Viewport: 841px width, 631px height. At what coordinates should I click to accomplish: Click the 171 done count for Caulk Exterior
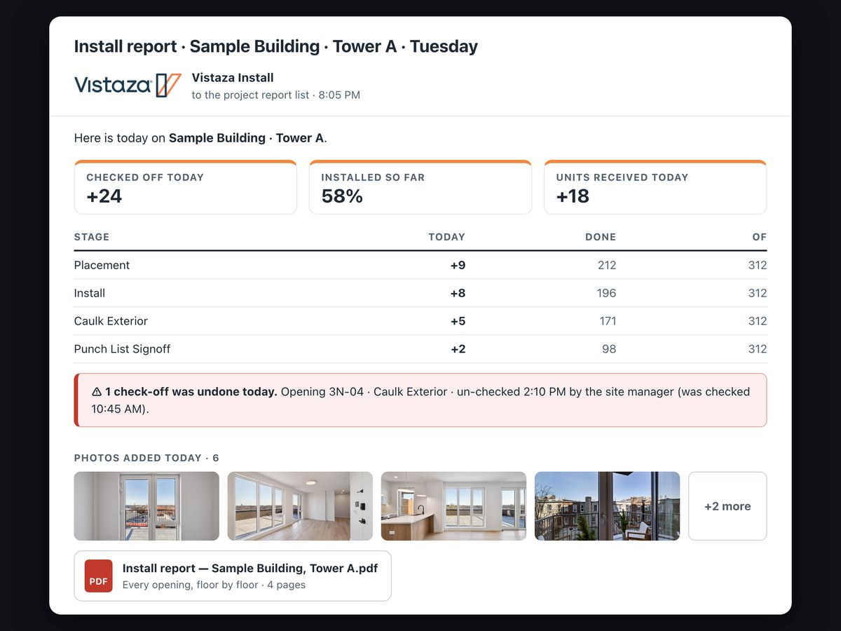point(608,321)
